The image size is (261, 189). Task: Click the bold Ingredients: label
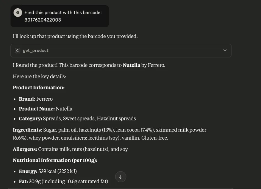27,130
